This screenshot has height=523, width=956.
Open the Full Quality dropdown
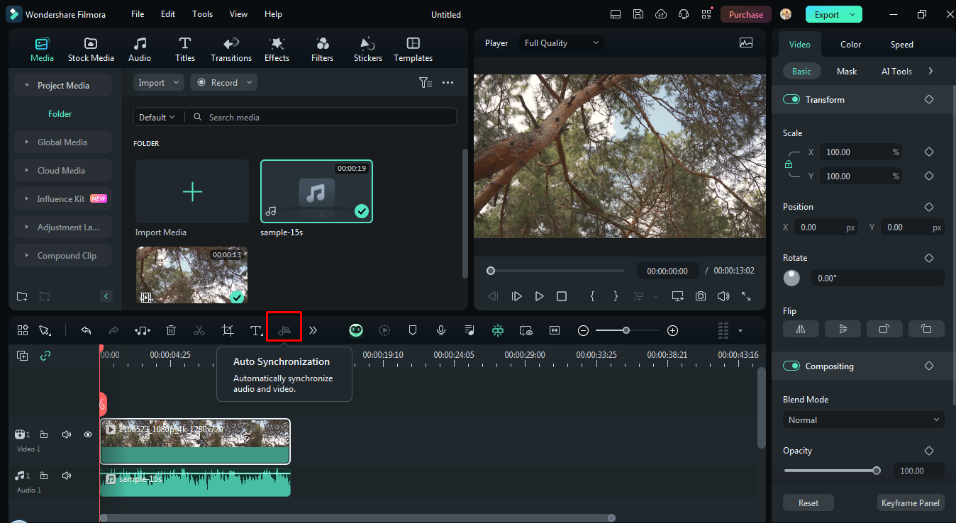pos(562,43)
